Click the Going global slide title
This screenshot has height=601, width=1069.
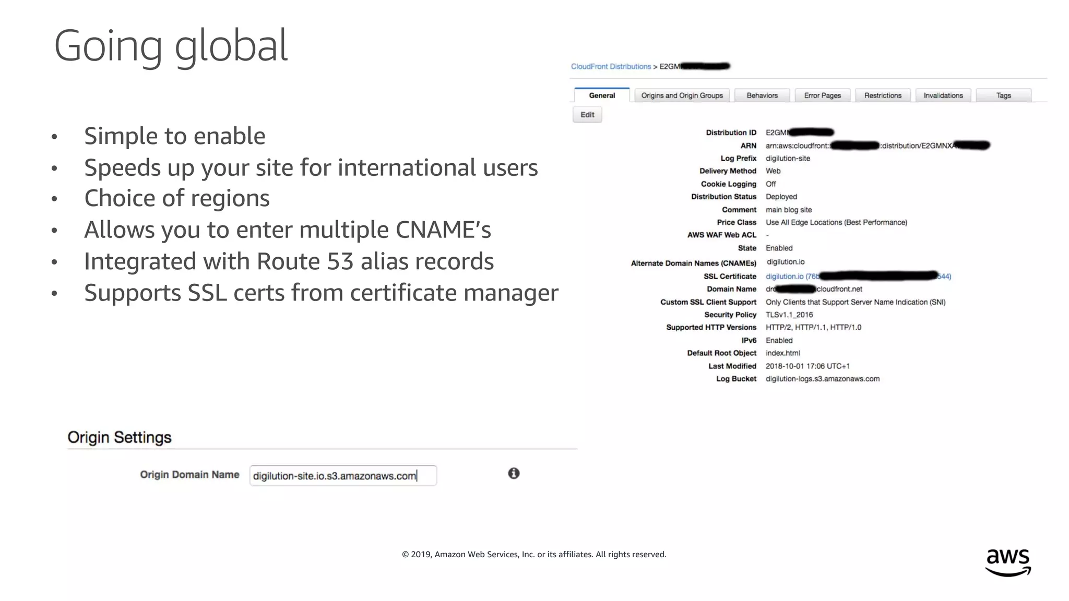(171, 46)
